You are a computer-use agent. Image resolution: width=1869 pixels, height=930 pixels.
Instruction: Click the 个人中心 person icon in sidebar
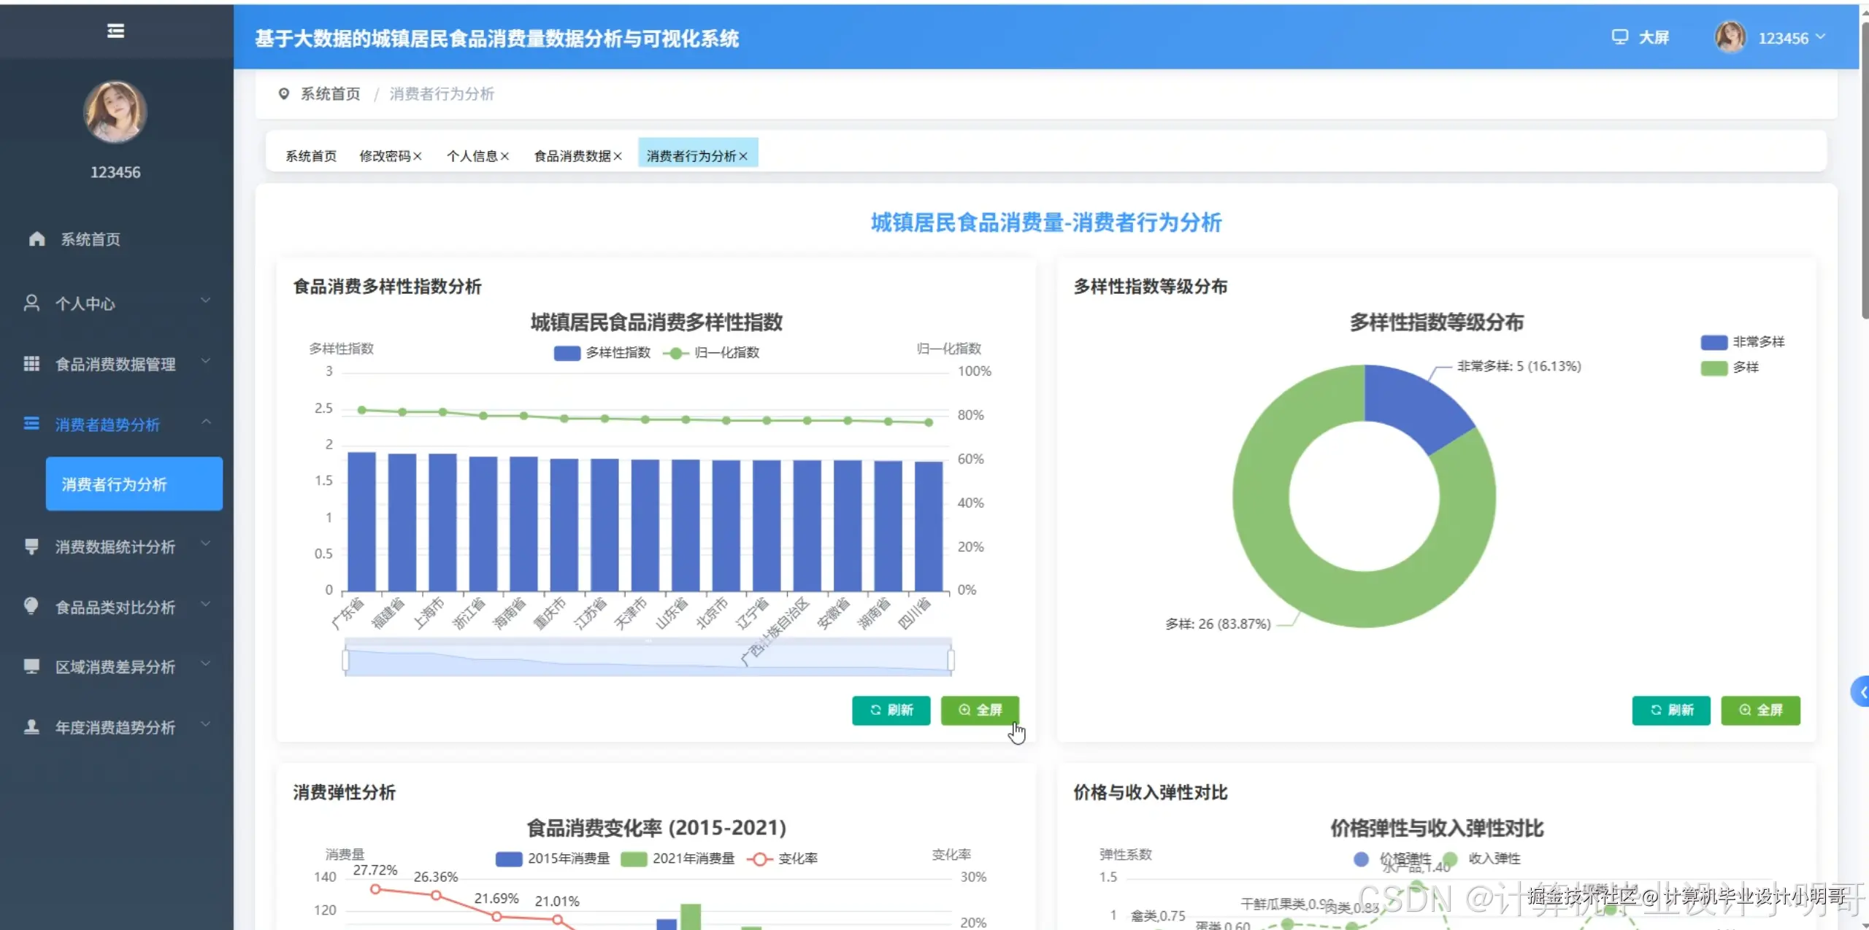click(x=31, y=303)
